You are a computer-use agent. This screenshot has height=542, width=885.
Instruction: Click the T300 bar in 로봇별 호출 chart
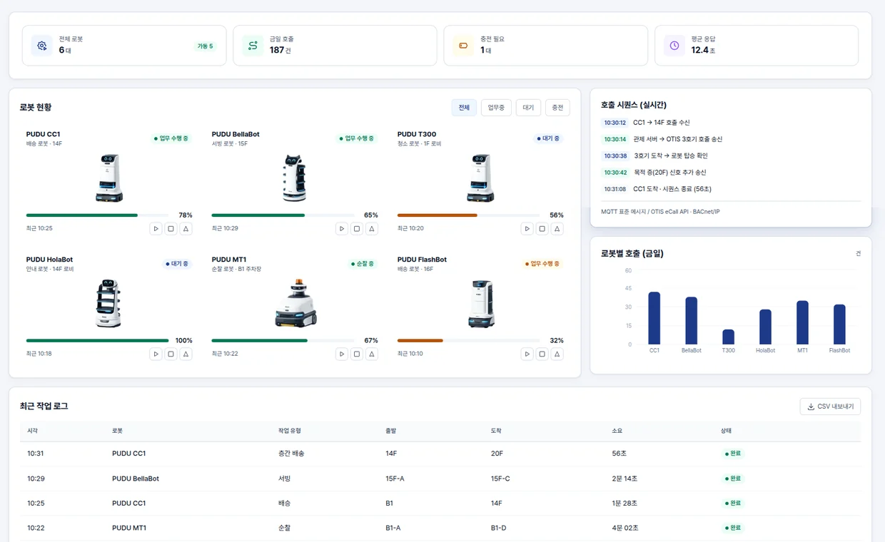pyautogui.click(x=728, y=337)
